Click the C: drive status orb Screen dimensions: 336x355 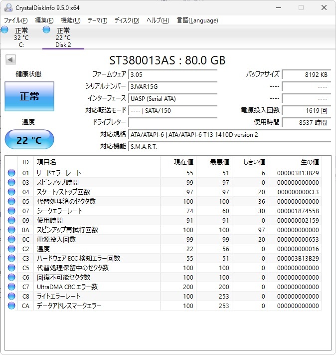[x=5, y=30]
